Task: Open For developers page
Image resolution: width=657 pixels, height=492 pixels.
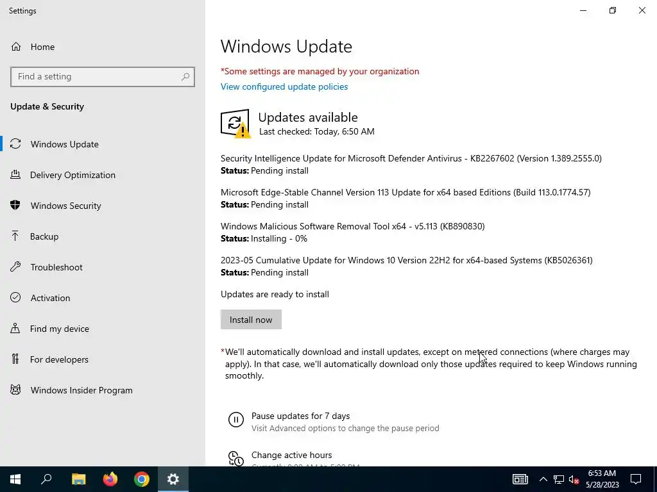Action: 103,359
